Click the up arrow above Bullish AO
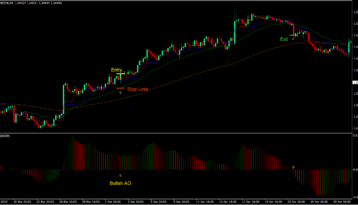This screenshot has height=205, width=358. point(120,175)
